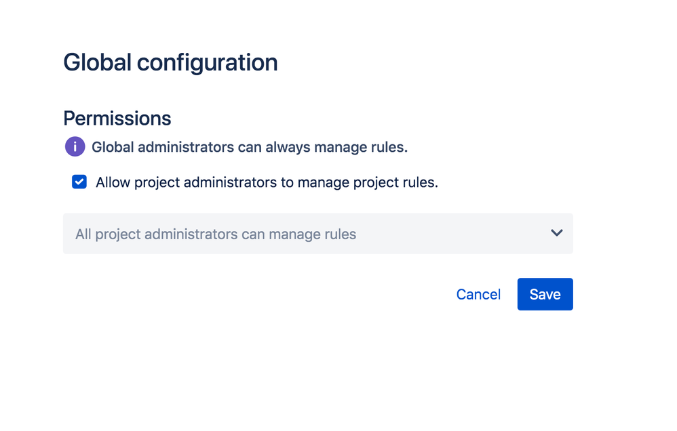
Task: Open the 'All project administrators can manage rules' dropdown
Action: pyautogui.click(x=317, y=234)
